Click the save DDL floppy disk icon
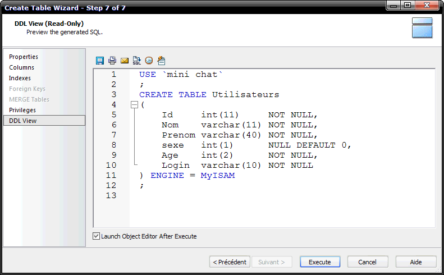 pos(100,61)
